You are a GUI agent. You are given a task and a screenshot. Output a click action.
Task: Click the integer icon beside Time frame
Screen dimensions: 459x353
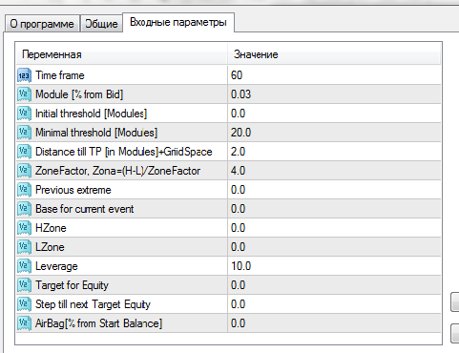point(24,75)
